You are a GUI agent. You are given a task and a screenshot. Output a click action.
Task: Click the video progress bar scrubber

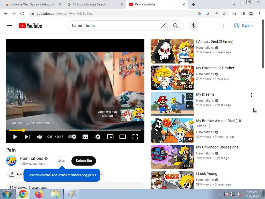[24, 130]
